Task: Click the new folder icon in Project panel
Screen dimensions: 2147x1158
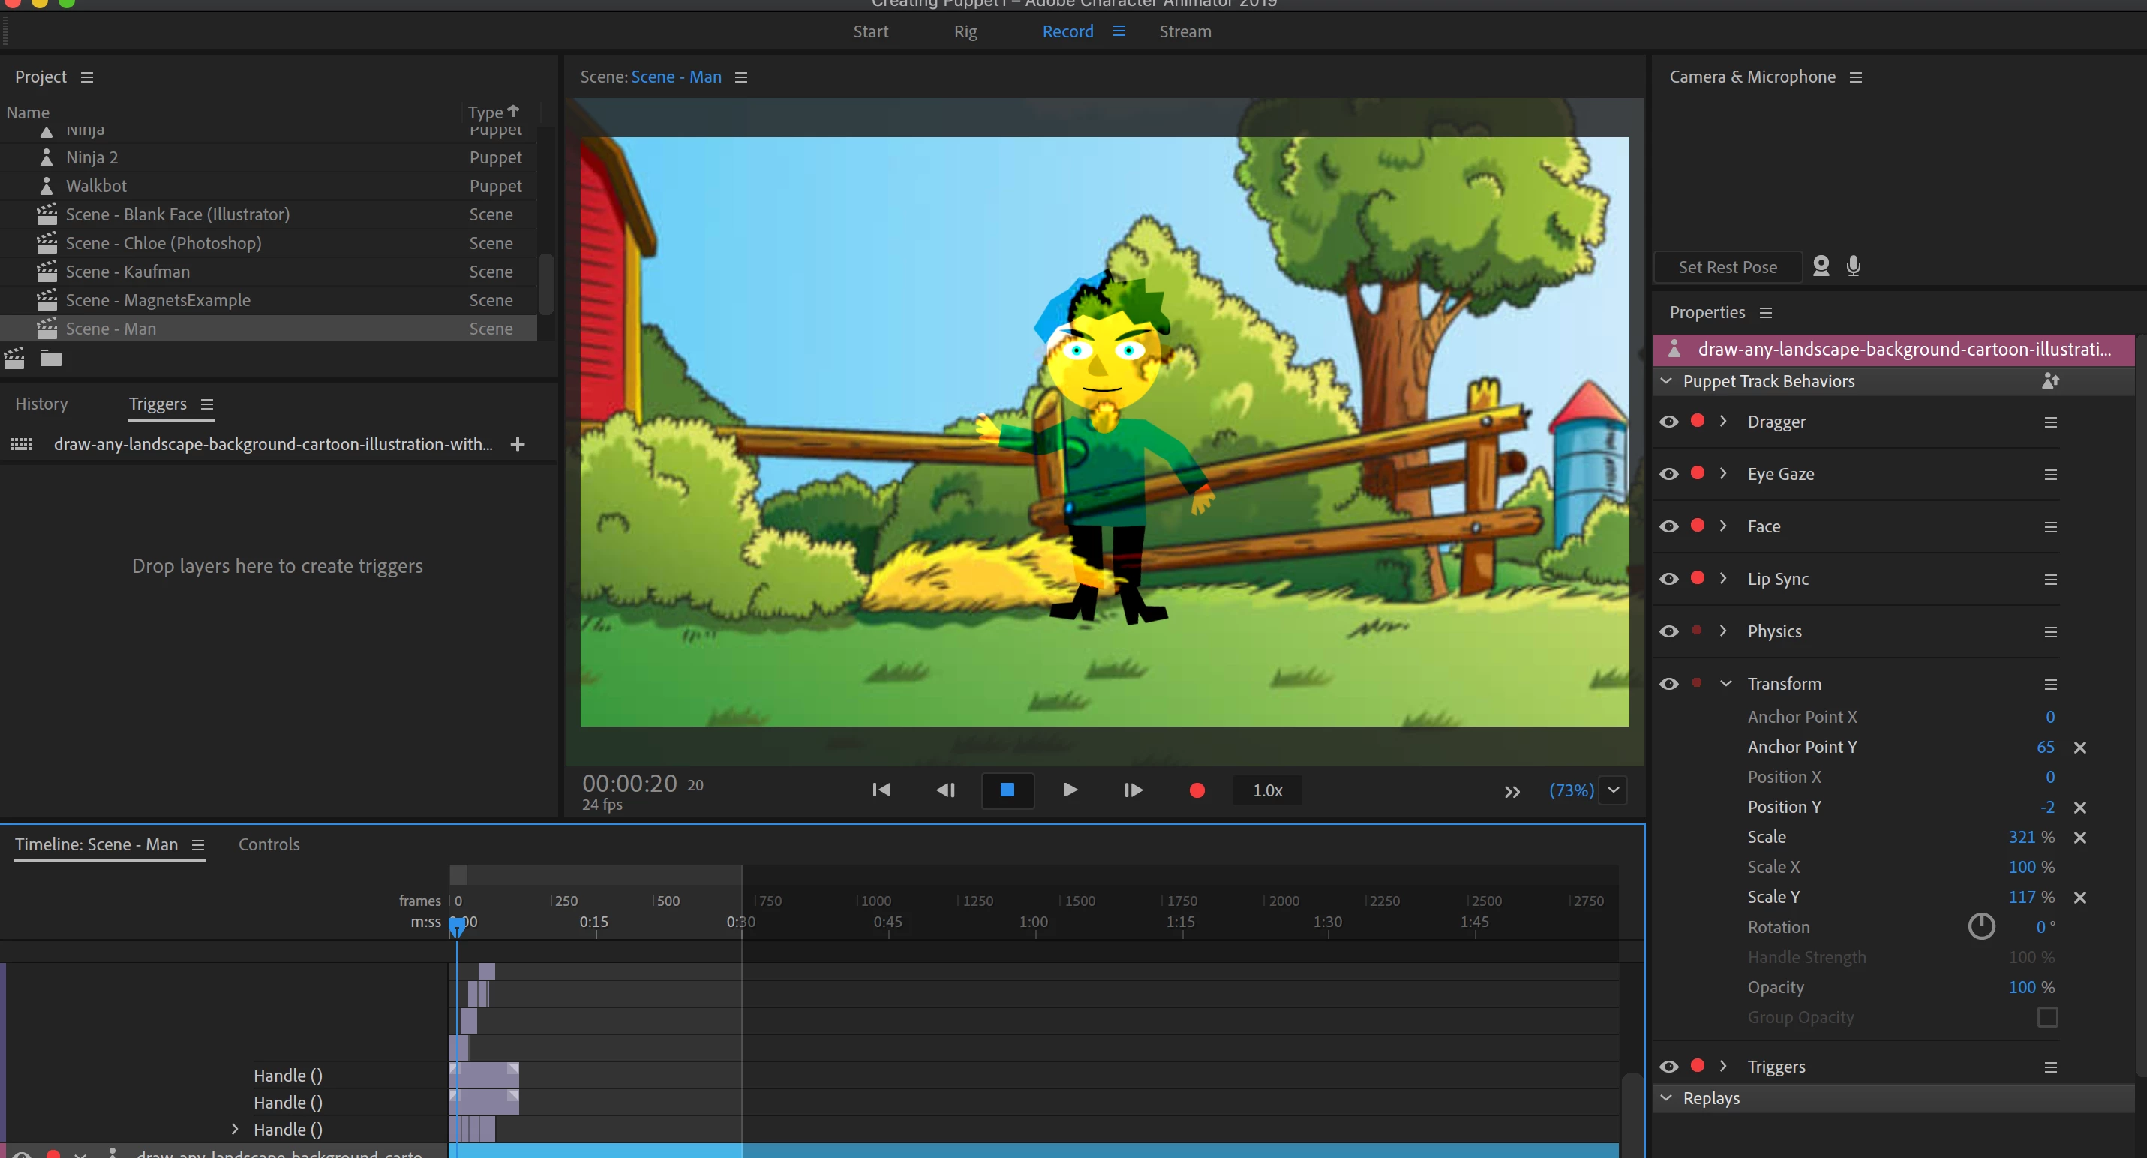Action: [51, 358]
